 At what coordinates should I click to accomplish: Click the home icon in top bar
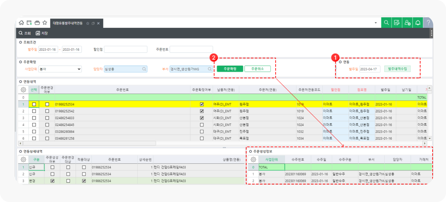tap(21, 23)
